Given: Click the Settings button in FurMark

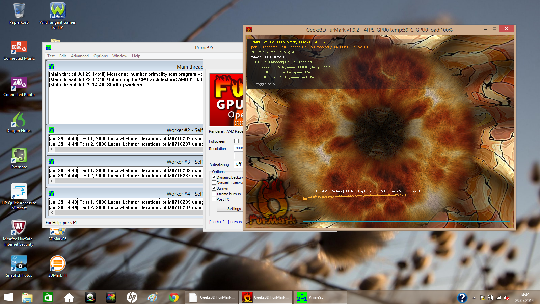Looking at the screenshot, I should coord(230,209).
